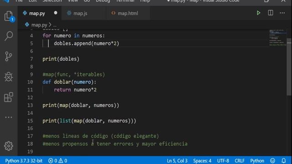Click on 'dobles.append(numero*2)' code
The image size is (292, 164).
[86, 43]
